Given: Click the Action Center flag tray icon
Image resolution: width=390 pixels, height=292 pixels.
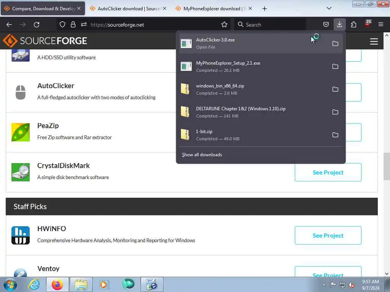Looking at the screenshot, I should tap(333, 285).
